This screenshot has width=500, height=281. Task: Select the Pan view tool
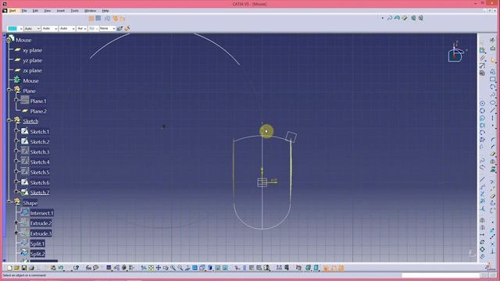(158, 268)
